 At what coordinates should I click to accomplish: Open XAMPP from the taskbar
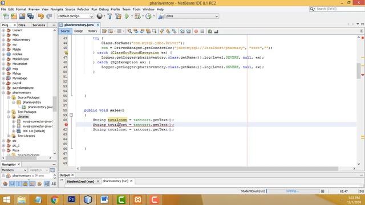point(138,200)
